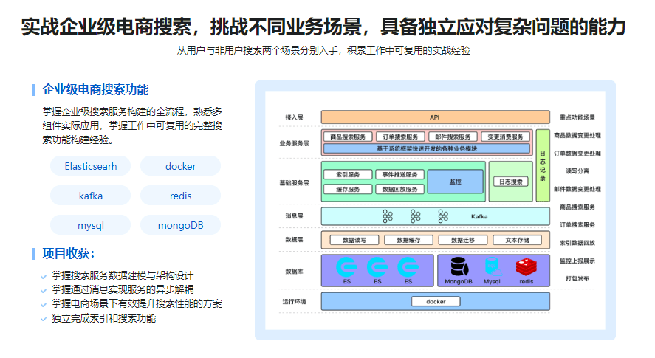Click the checkmark beside 掌握通过消息实现服务的异步解耦
This screenshot has height=358, width=655.
click(x=44, y=290)
